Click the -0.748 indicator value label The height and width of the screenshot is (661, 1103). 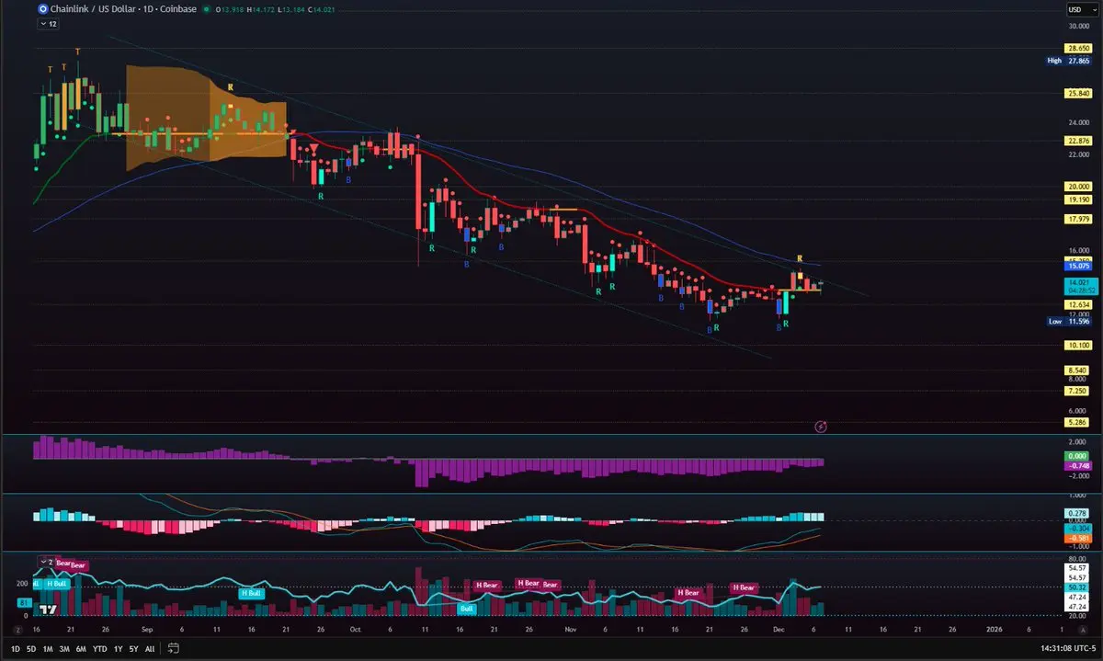[x=1077, y=466]
